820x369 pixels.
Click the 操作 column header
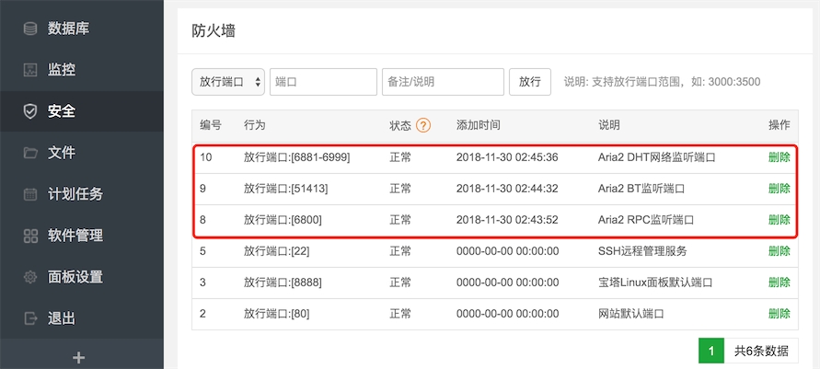coord(780,125)
